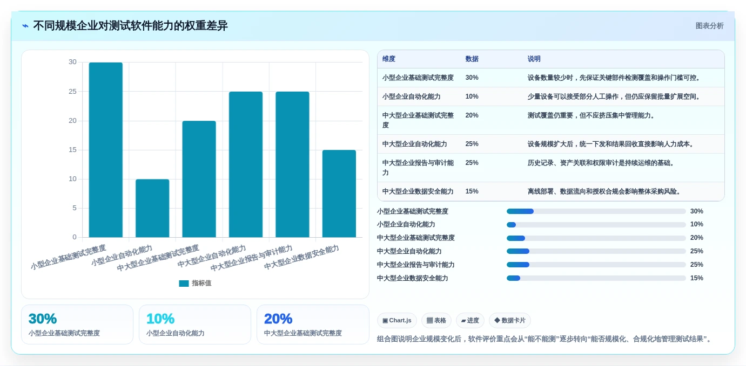Click the 中大型企业报告与审计能力 25% progress bar
The height and width of the screenshot is (366, 746).
click(x=596, y=265)
